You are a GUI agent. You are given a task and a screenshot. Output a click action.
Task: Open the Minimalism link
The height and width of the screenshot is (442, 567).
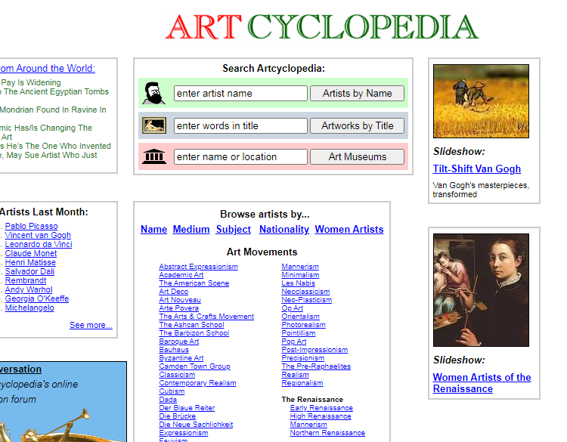(300, 275)
